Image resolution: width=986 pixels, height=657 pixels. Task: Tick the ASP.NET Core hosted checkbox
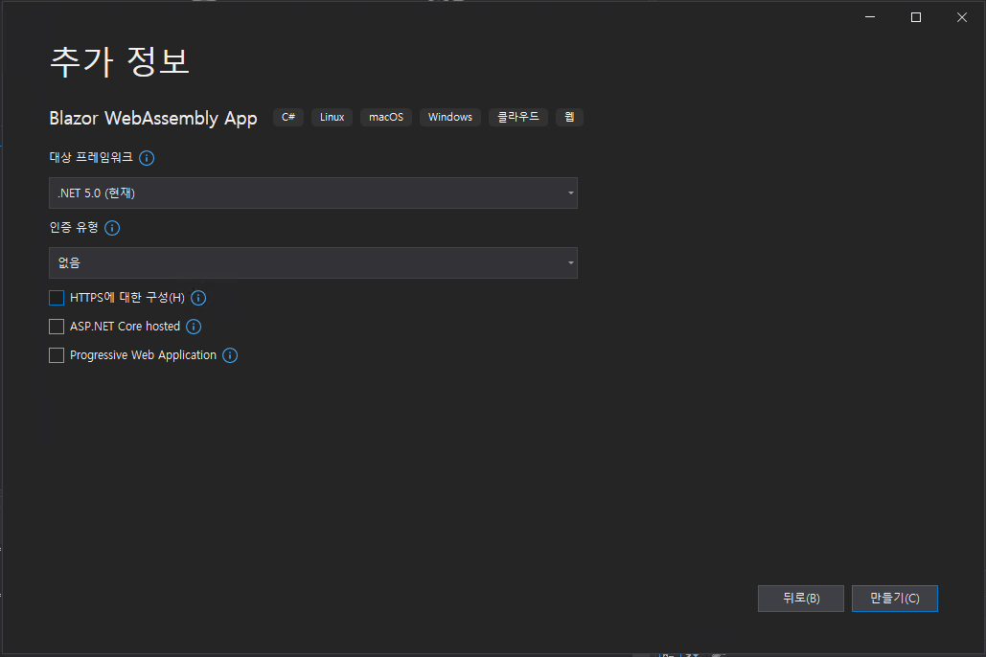[x=57, y=327]
